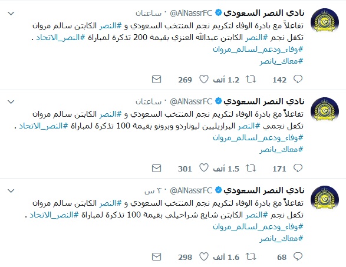The image size is (346, 267).
Task: Click the Al Nassr avatar on the second tweet
Action: tap(325, 110)
